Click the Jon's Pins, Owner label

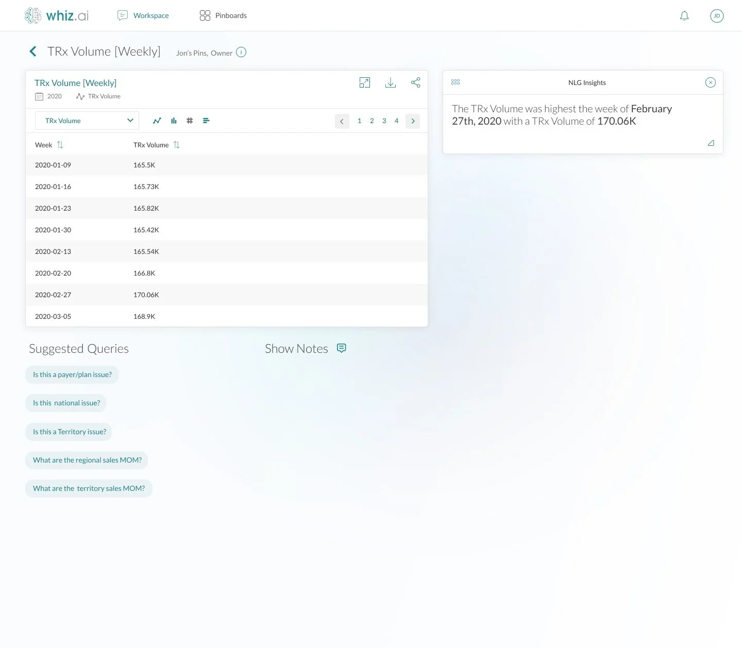(204, 53)
